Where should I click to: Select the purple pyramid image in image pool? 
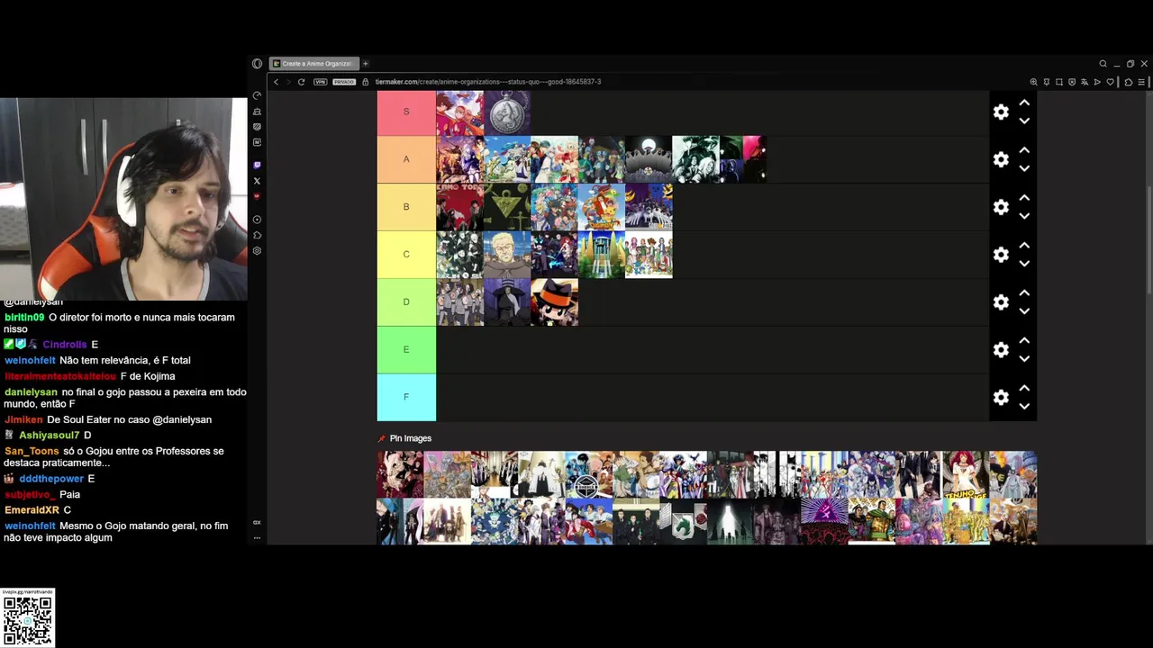[x=823, y=521]
